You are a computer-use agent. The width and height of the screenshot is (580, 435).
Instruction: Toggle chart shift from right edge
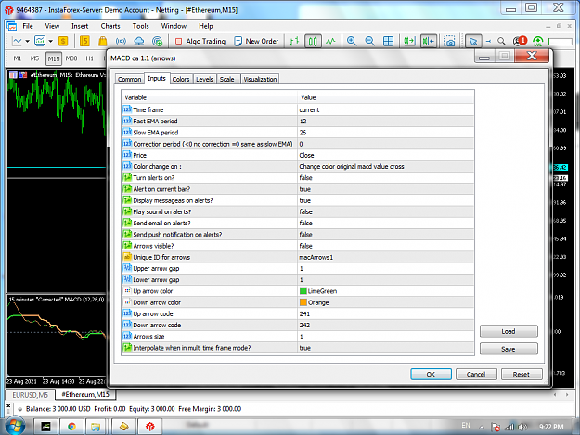click(x=429, y=41)
